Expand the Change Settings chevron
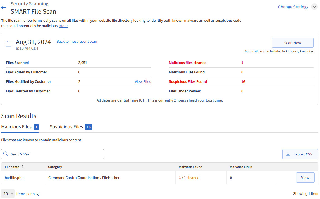The height and width of the screenshot is (199, 320). point(314,7)
